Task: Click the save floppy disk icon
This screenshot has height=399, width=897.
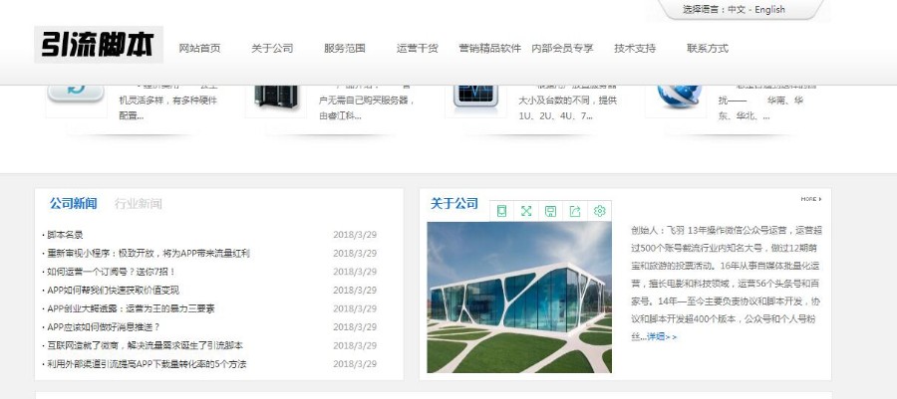Action: [x=550, y=211]
